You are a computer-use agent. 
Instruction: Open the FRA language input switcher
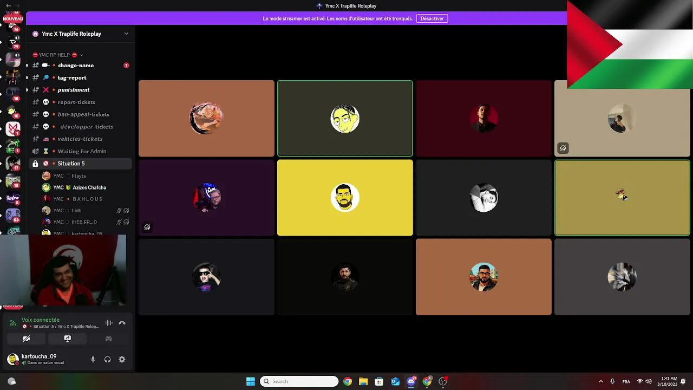pos(626,381)
